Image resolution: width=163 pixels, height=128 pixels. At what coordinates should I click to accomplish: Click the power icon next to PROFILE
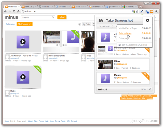pos(150,89)
